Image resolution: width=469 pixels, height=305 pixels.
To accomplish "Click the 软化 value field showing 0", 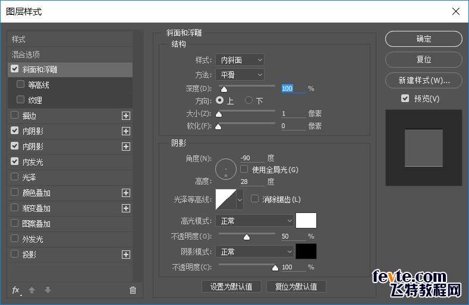I will click(293, 126).
